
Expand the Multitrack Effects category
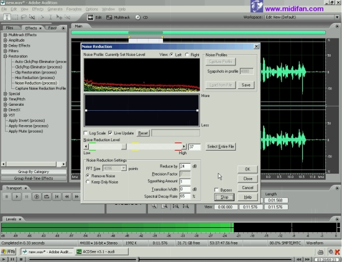click(x=5, y=35)
